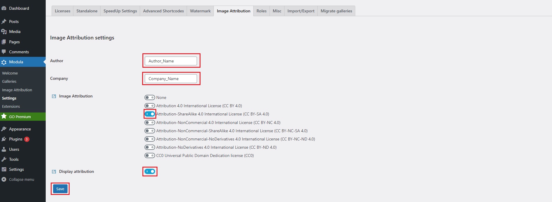Open Galleries submenu link
This screenshot has width=552, height=202.
click(x=9, y=81)
